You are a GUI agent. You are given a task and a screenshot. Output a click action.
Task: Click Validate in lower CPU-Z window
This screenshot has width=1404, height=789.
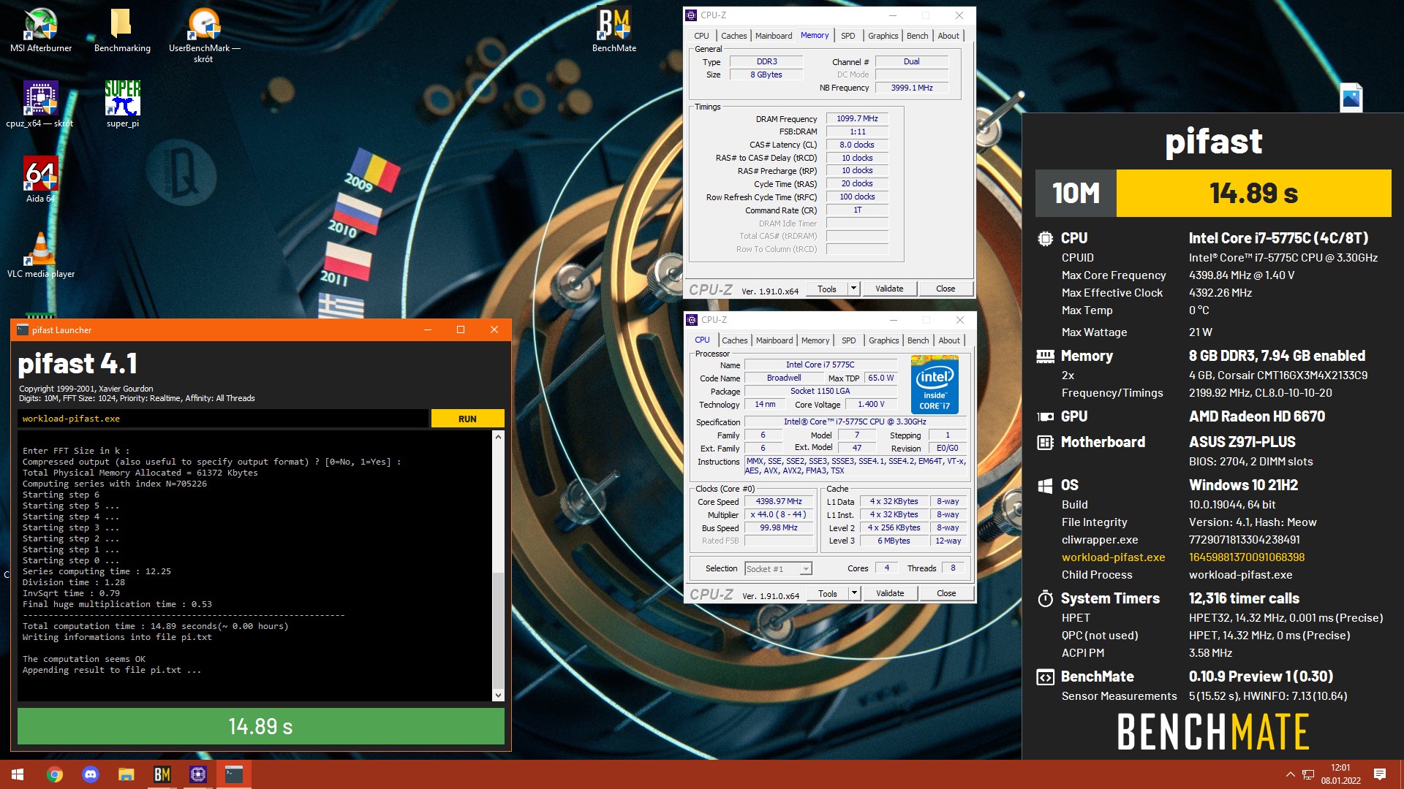(890, 593)
